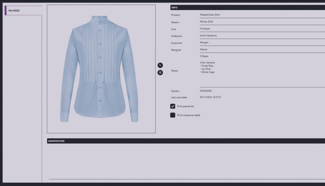This screenshot has height=186, width=325.
Task: Click into the Annotation text area
Action: 186,160
